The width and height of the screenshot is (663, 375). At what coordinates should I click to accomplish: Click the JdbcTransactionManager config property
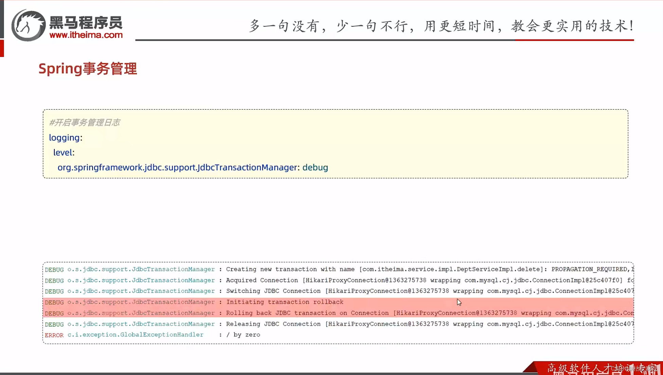pos(177,167)
